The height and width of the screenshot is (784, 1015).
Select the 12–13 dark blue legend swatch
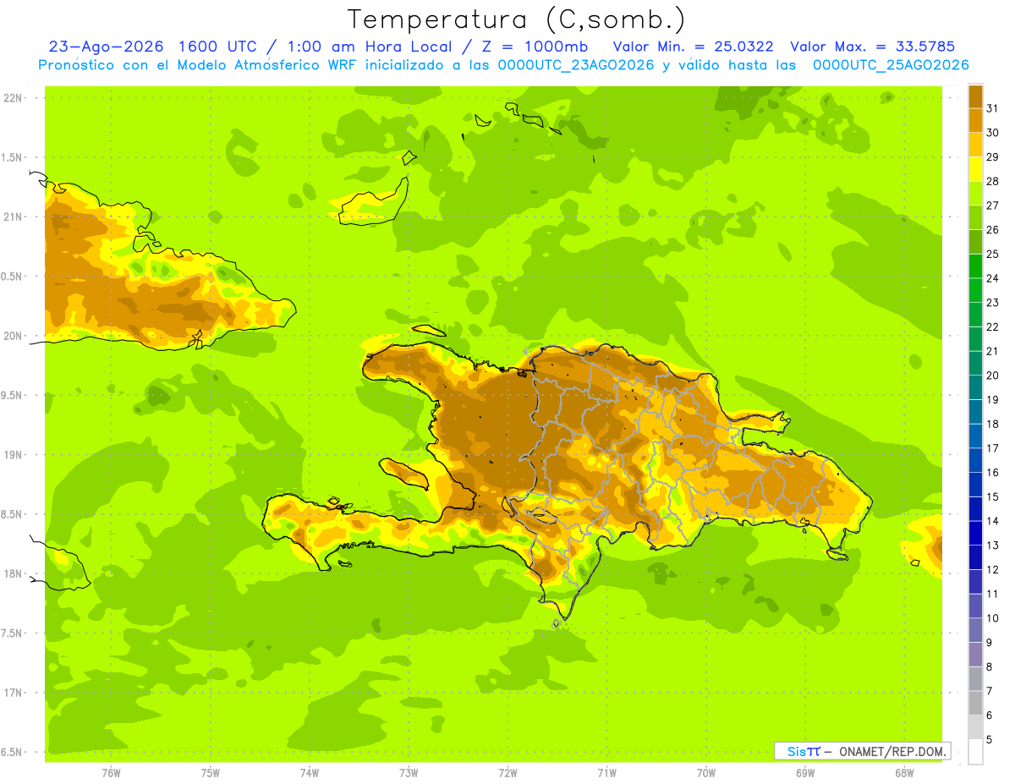[x=975, y=557]
